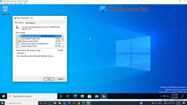Screen dimensions: 187x105
Task: Click the host microphone tray icon
Action: coord(166,103)
